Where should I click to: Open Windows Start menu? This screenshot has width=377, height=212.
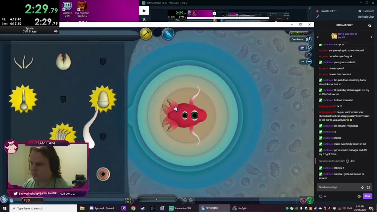pos(4,208)
